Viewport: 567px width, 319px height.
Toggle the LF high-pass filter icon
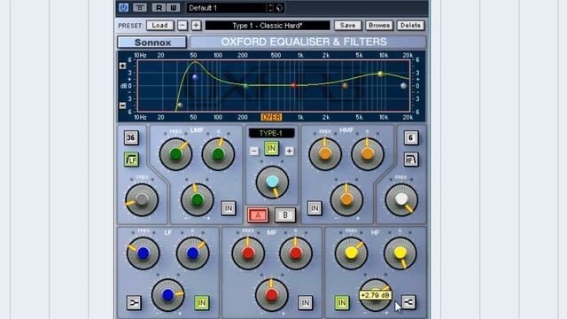tap(131, 159)
